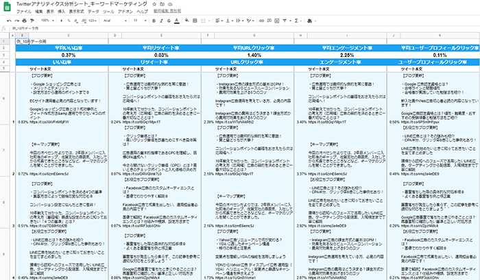480x280 pixels.
Task: Decrease decimal places
Action: click(76, 21)
